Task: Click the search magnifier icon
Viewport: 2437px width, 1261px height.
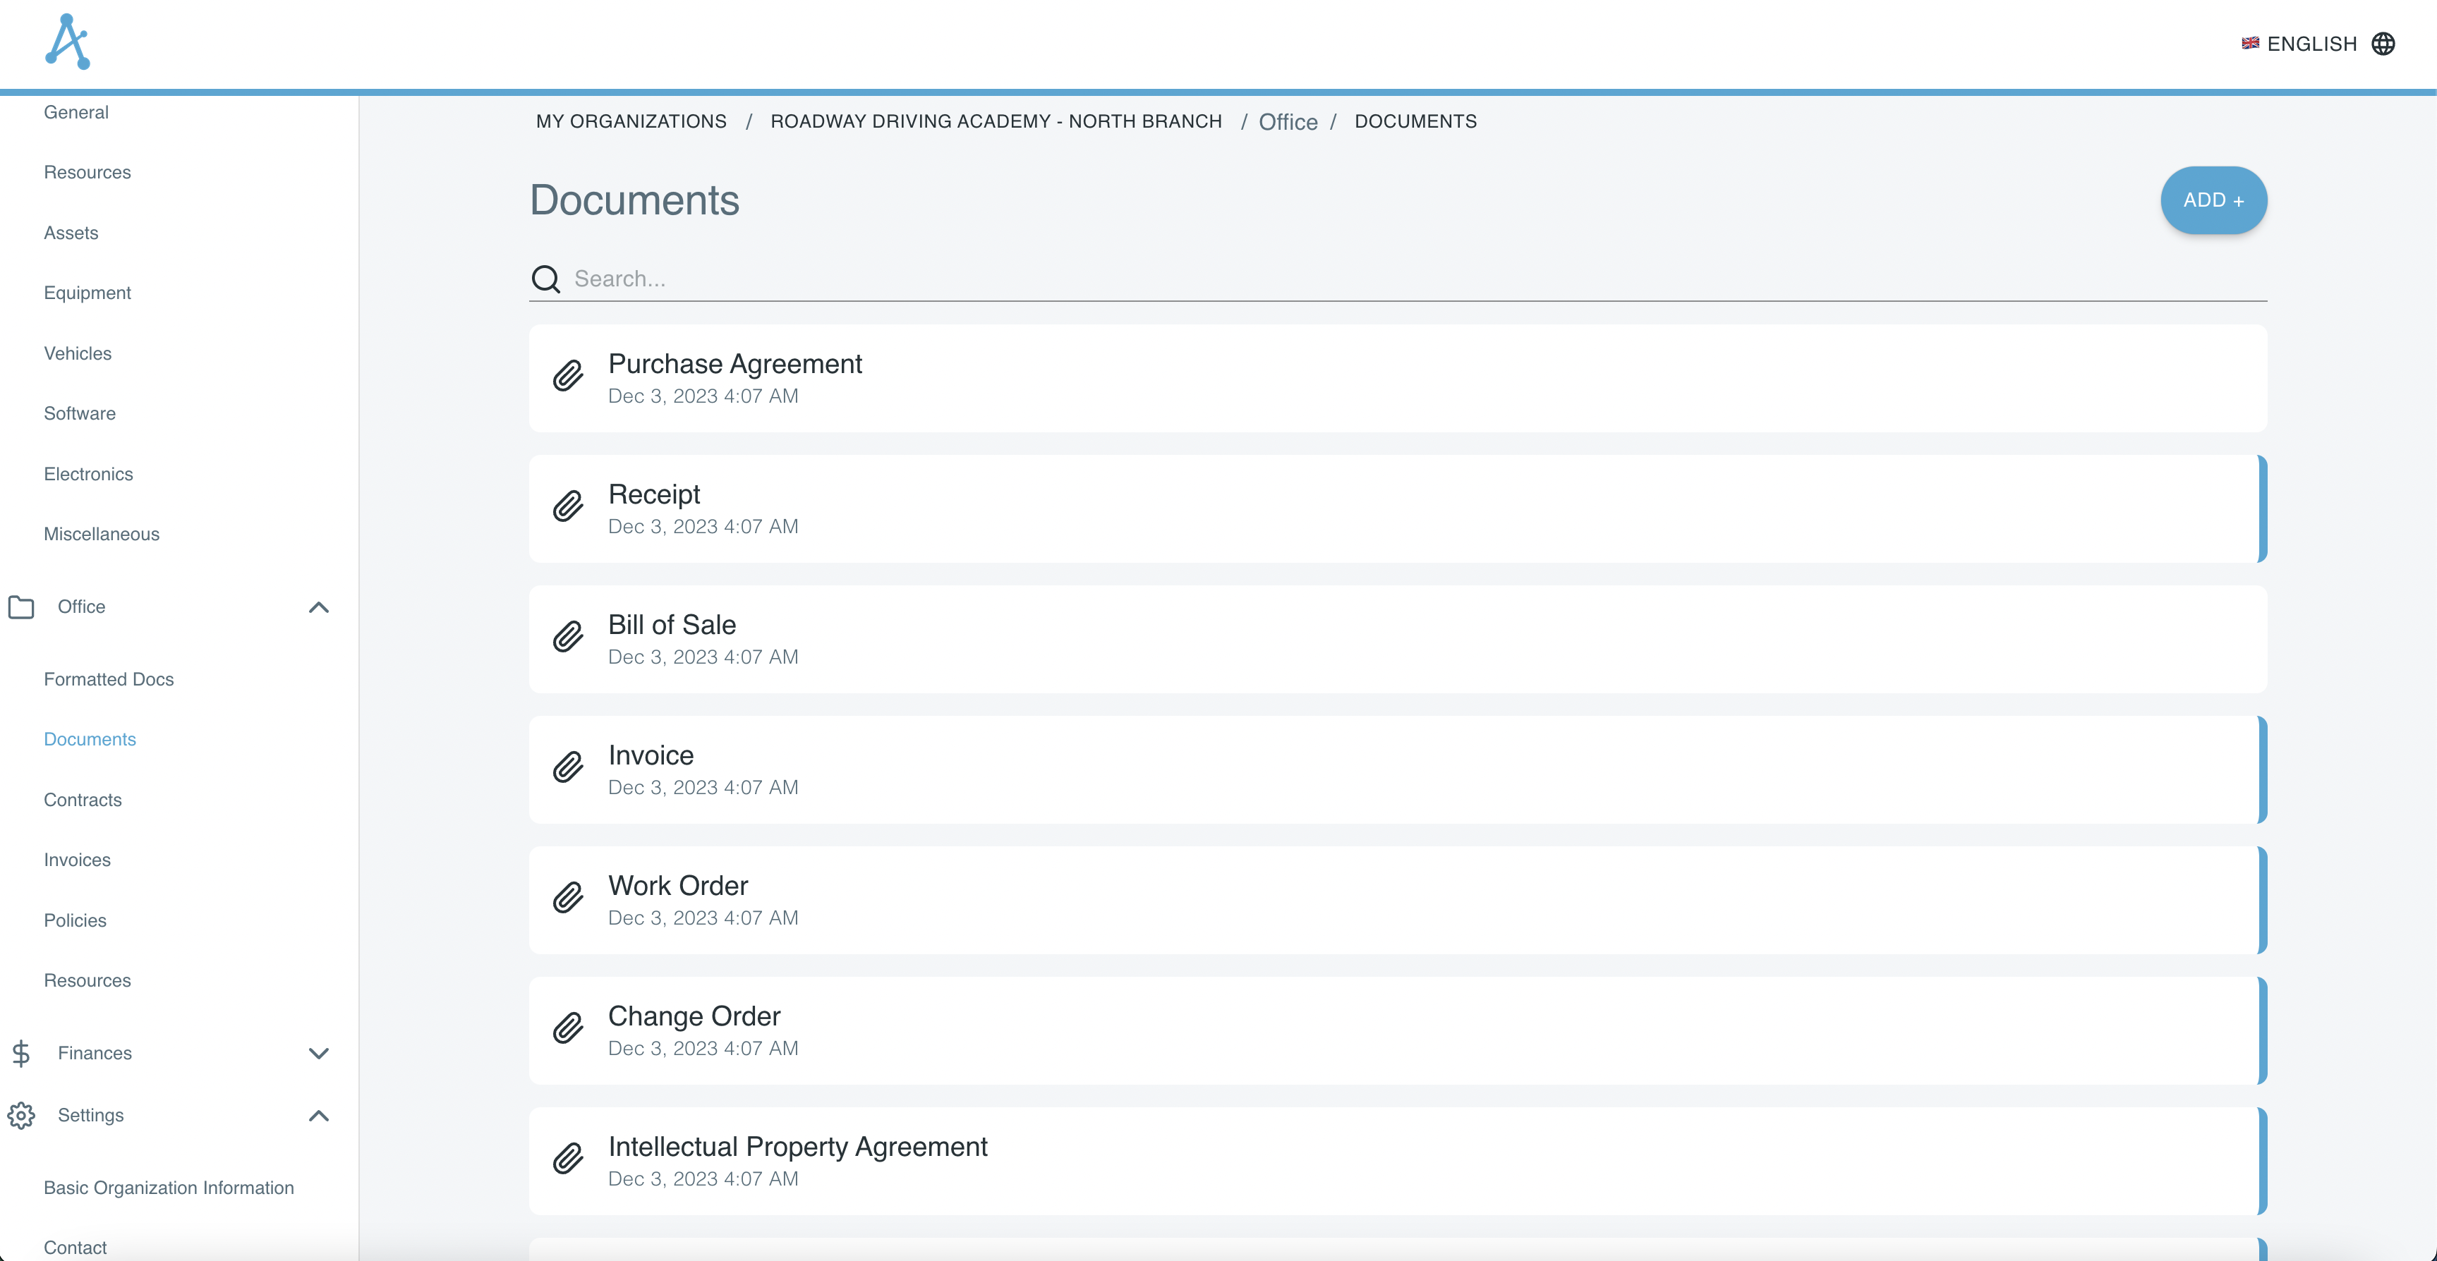Action: (546, 279)
